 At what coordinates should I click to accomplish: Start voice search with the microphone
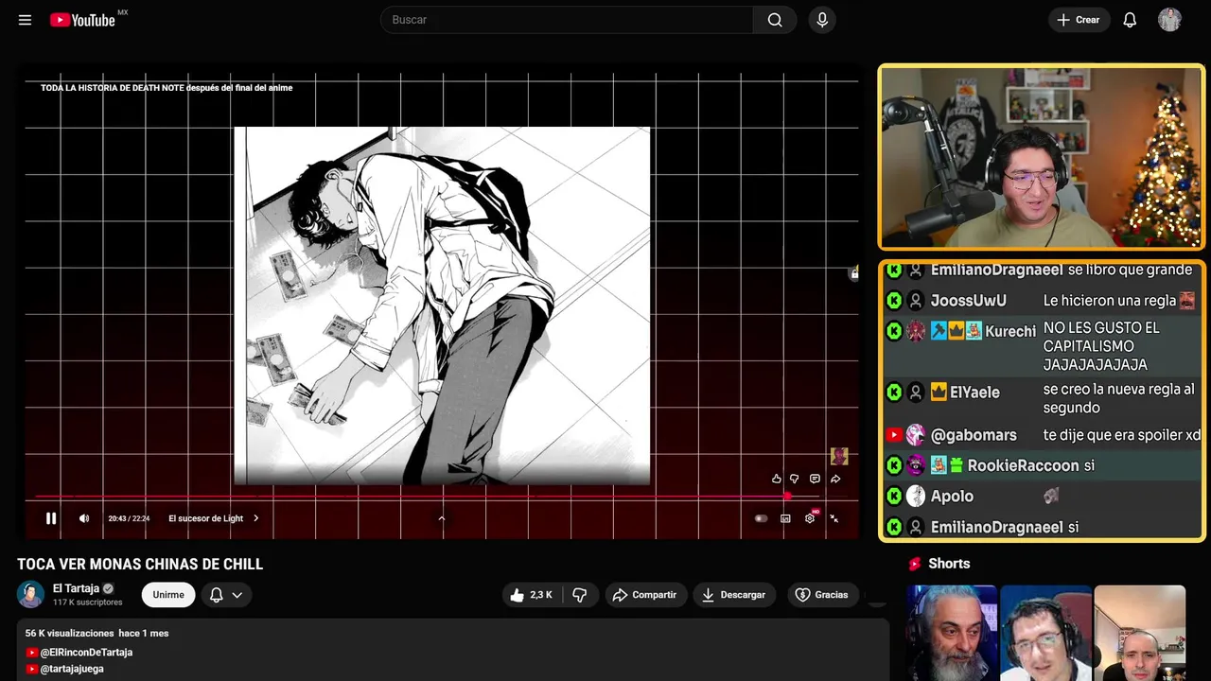click(822, 20)
